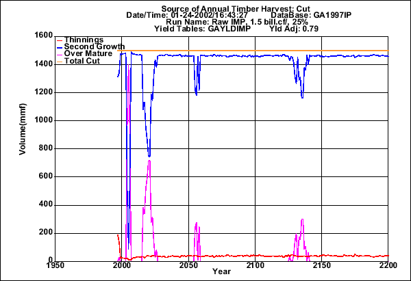Click the DataBase: GA1997IP label
Screen dimensions: 411x281
[x=304, y=15]
